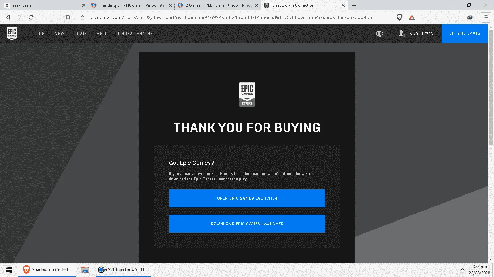Open the STORE menu item

(x=37, y=34)
